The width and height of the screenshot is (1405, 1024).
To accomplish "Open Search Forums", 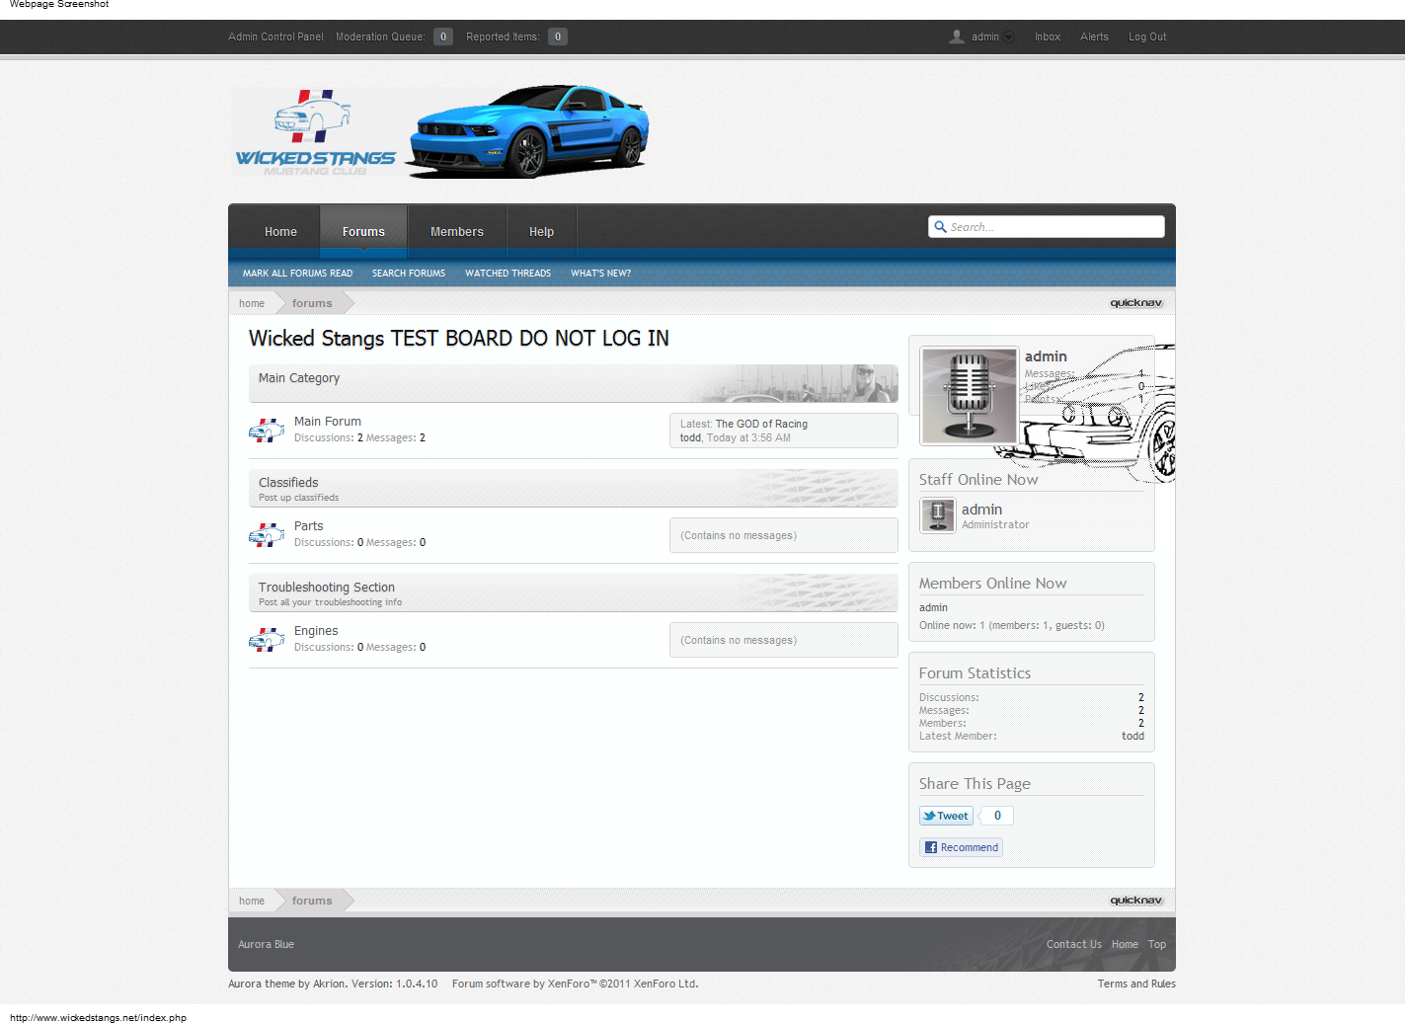I will pyautogui.click(x=409, y=274).
